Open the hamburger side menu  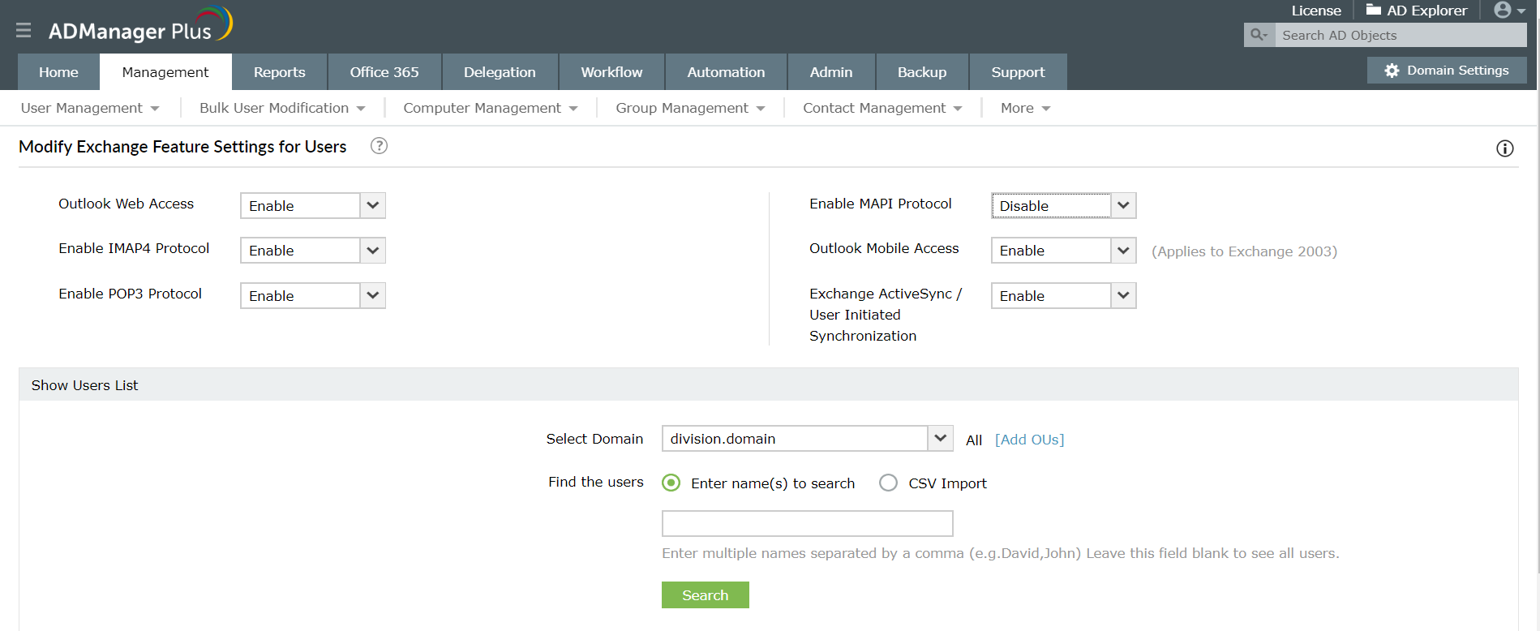24,30
